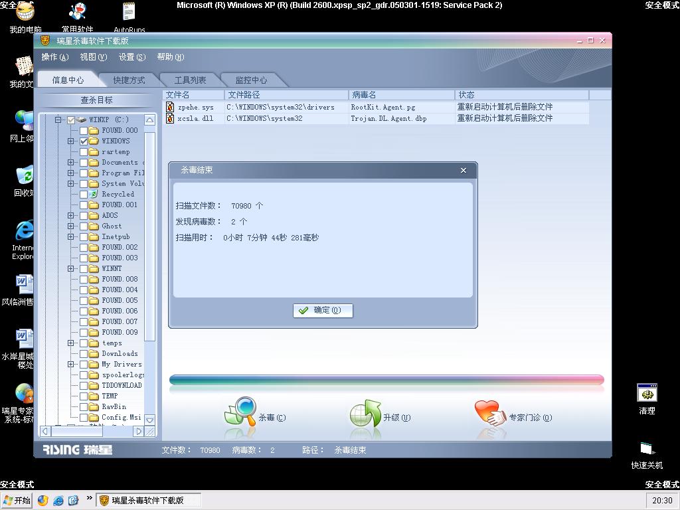680x510 pixels.
Task: Check the Inetpub folder checkbox
Action: 84,237
